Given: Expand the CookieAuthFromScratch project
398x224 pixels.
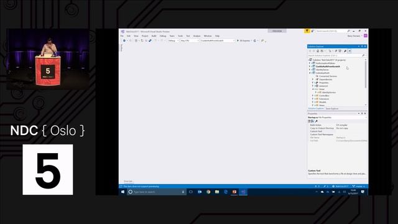Looking at the screenshot, I should coord(310,67).
